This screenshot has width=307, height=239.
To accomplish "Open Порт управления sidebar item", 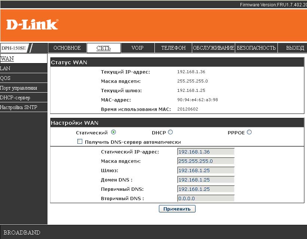I will click(x=18, y=88).
